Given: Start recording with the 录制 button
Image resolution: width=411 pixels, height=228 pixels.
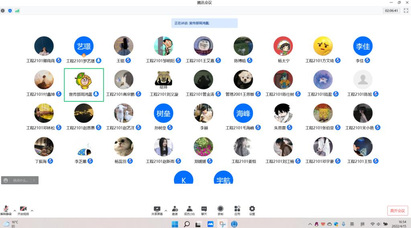Looking at the screenshot, I should pyautogui.click(x=220, y=210).
